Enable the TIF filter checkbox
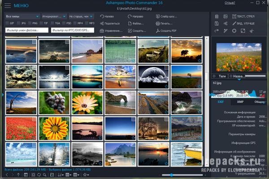This screenshot has height=179, width=269. [41, 23]
